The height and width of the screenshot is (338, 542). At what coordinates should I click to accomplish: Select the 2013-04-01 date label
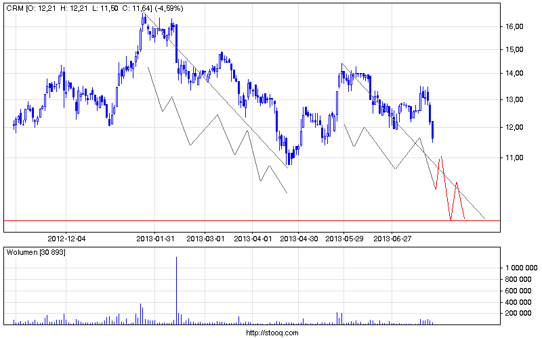253,239
